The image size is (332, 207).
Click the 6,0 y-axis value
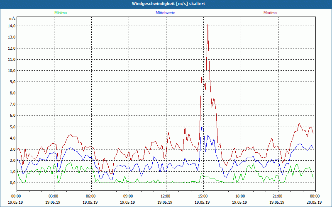click(x=12, y=116)
